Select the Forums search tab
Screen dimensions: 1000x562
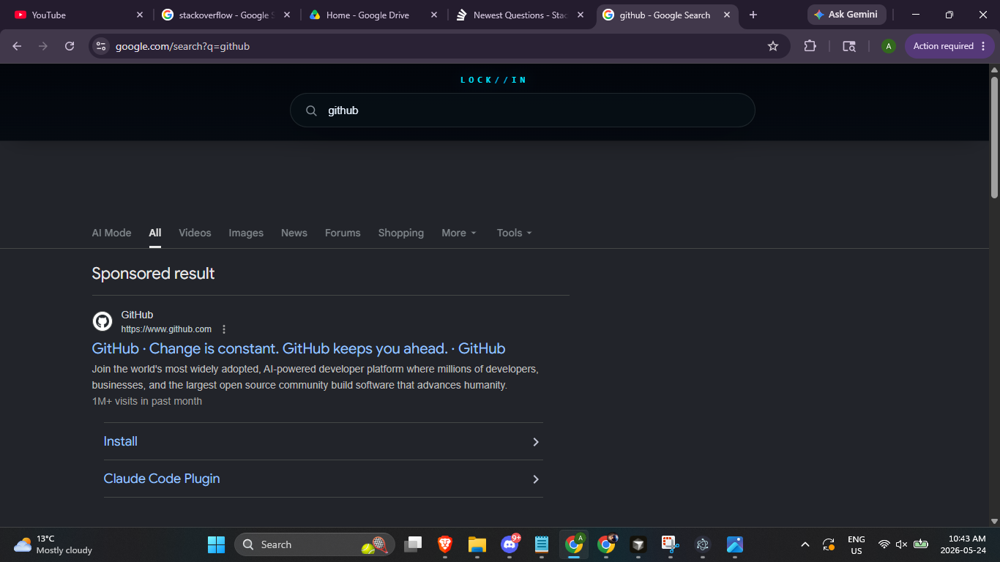point(343,233)
